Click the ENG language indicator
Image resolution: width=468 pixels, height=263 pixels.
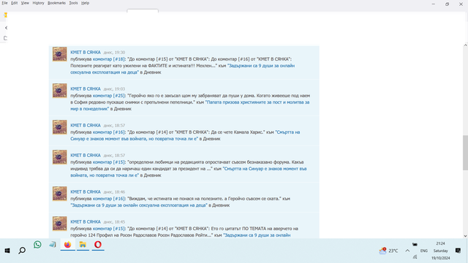[424, 251]
